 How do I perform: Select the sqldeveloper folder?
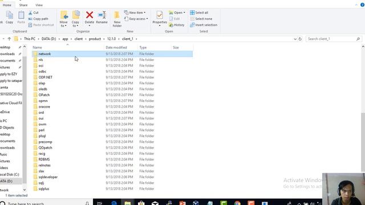pyautogui.click(x=48, y=177)
